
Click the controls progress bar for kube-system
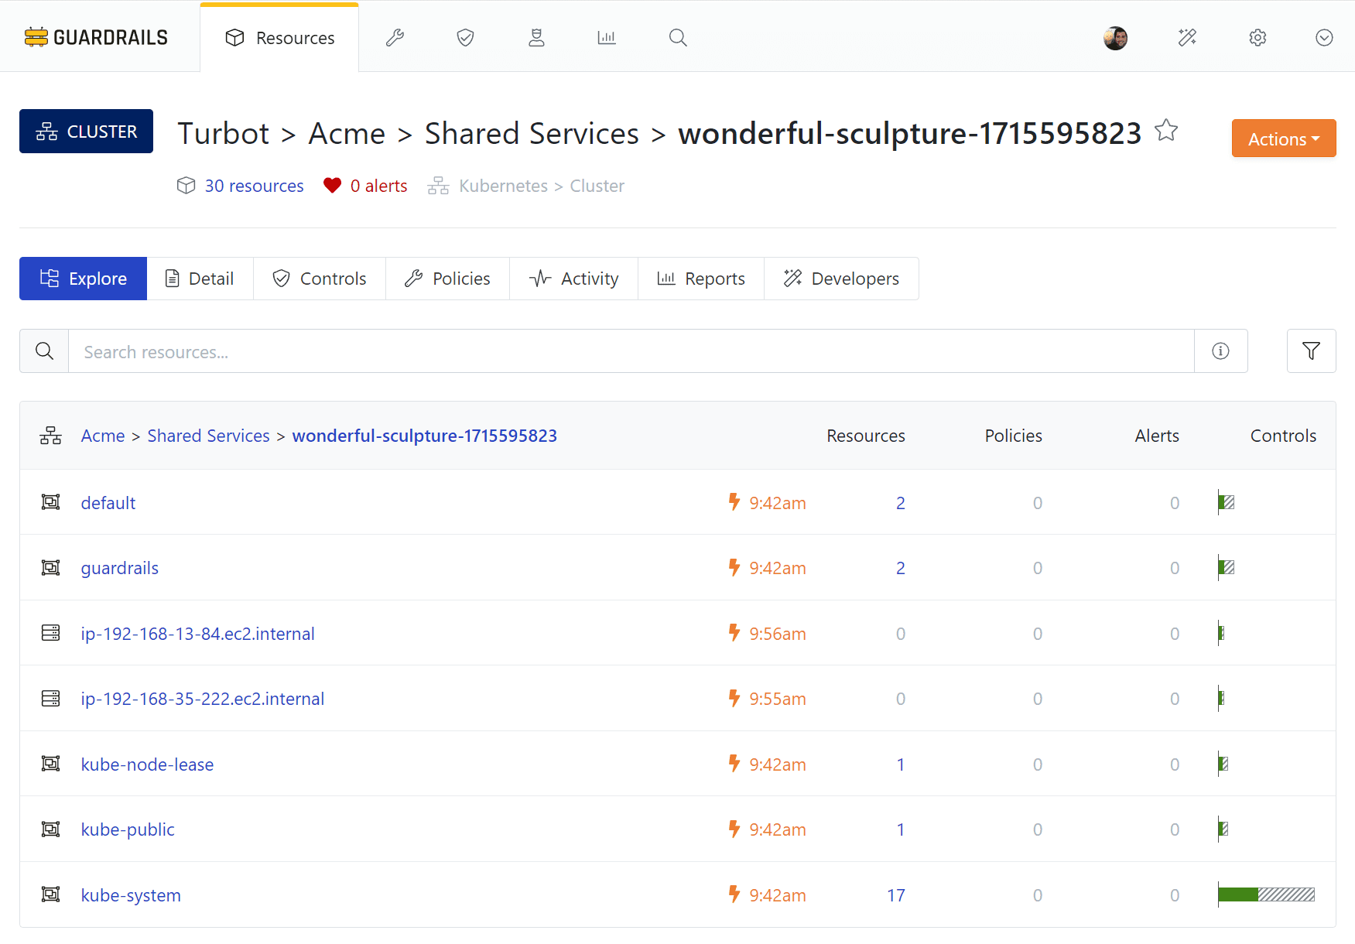click(x=1265, y=894)
